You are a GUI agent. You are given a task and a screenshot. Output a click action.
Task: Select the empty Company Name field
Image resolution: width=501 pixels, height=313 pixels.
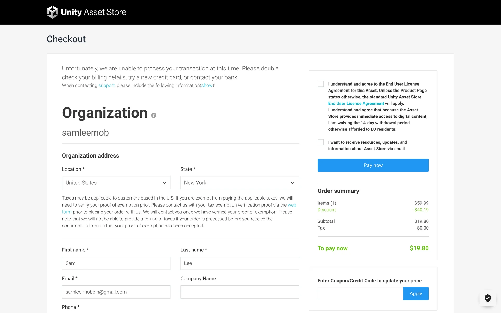pos(240,292)
